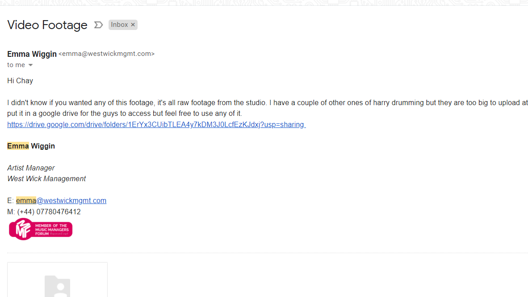The image size is (528, 297).
Task: Click the importance marker beside Video Footage
Action: point(98,25)
